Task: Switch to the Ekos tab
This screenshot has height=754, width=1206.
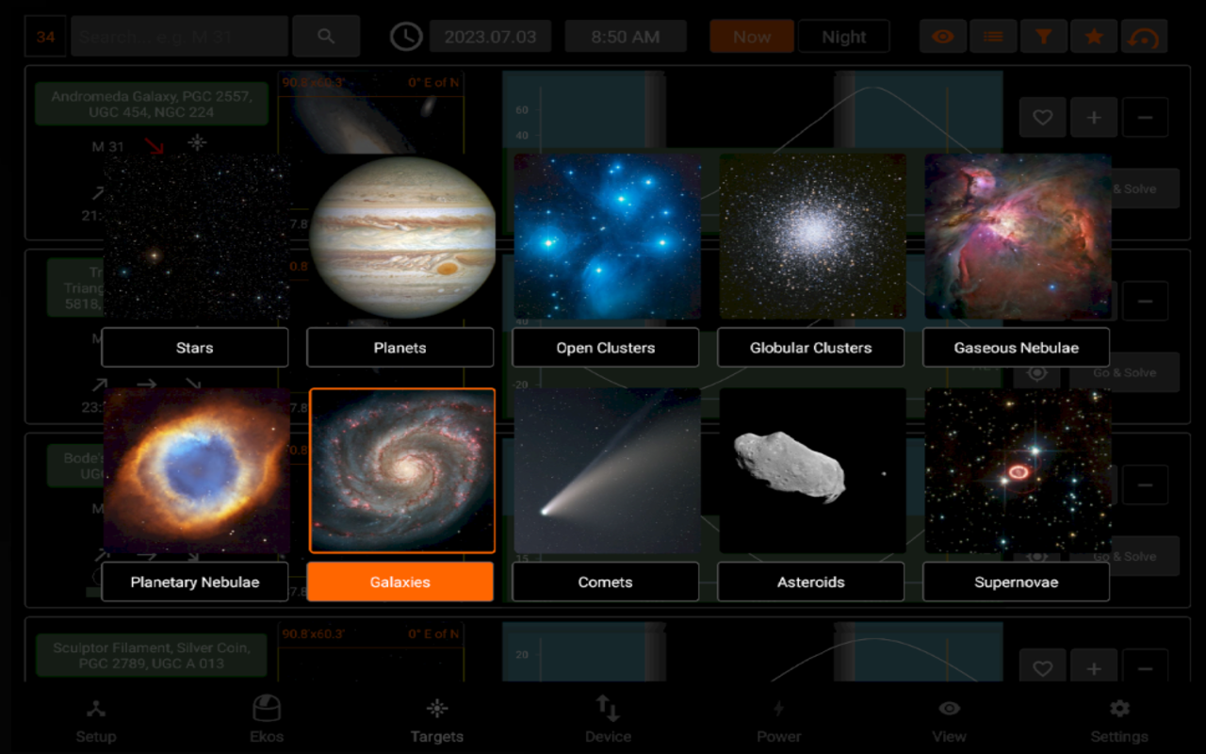Action: 267,720
